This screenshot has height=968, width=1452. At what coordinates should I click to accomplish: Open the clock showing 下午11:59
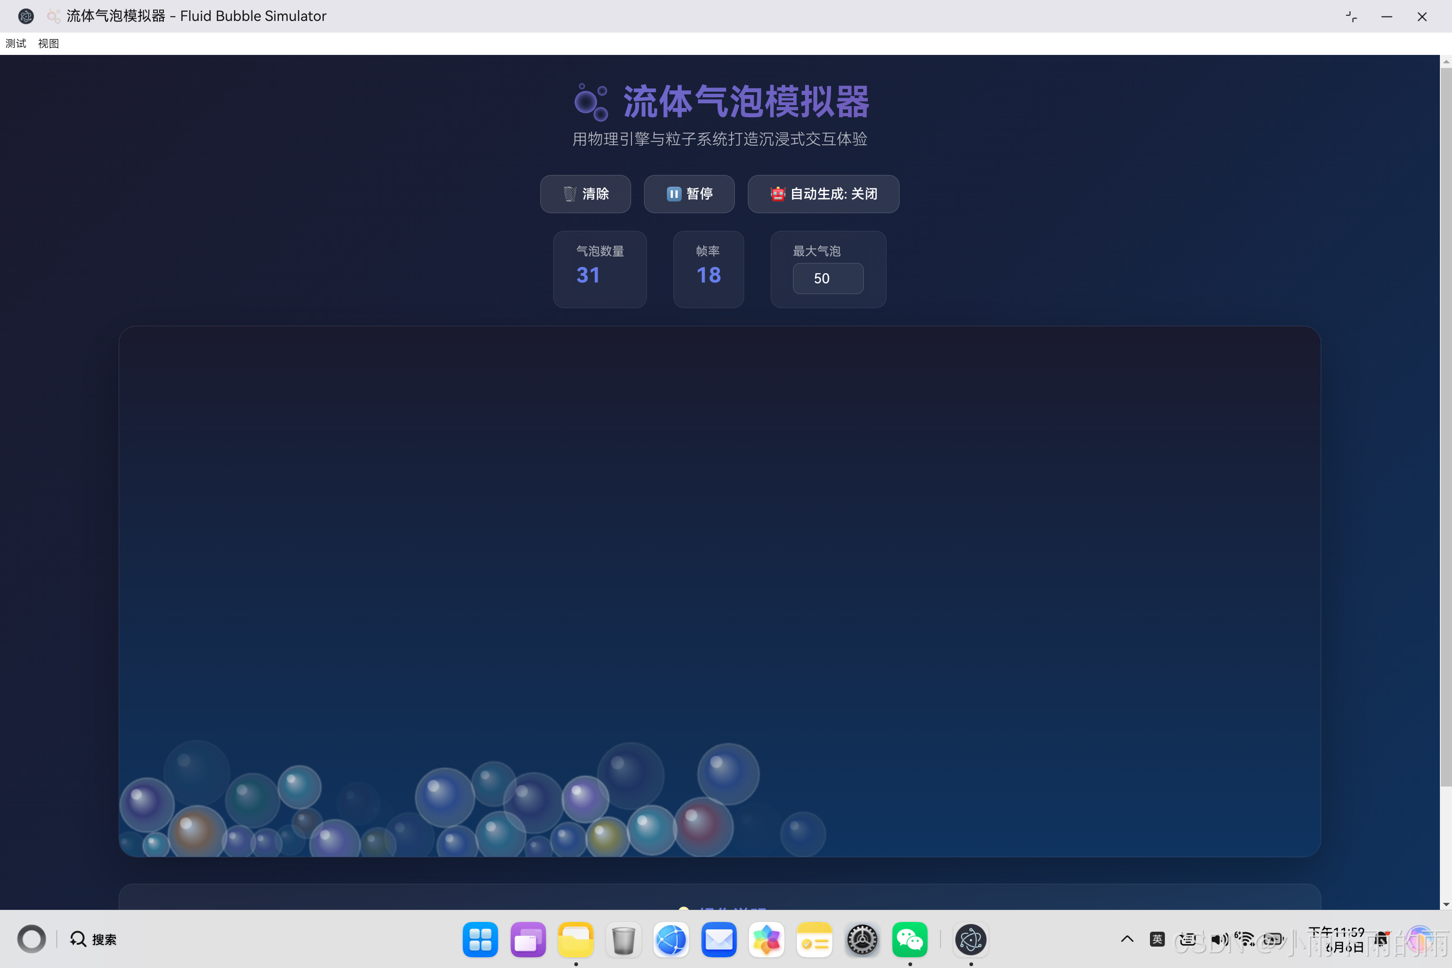click(x=1337, y=939)
